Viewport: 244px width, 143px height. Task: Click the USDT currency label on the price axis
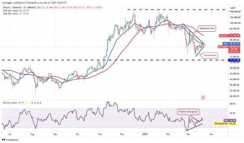(233, 8)
